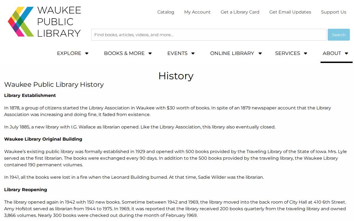Open the EVENTS menu
This screenshot has height=221, width=354.
pos(177,53)
